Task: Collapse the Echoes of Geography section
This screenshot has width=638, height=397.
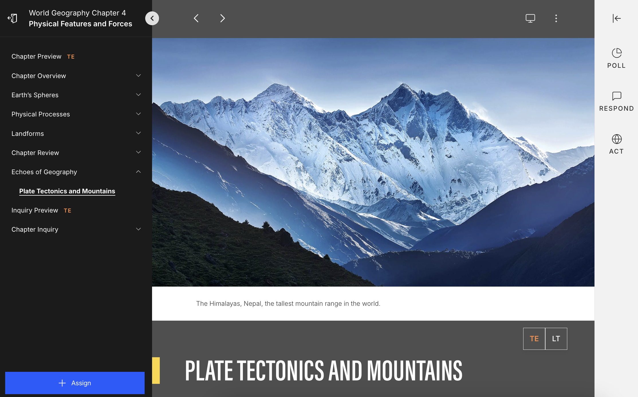Action: (139, 172)
